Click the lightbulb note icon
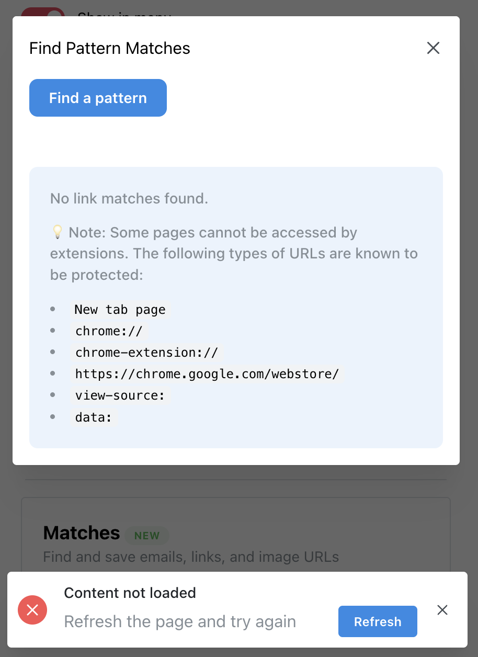This screenshot has height=657, width=478. [x=57, y=232]
